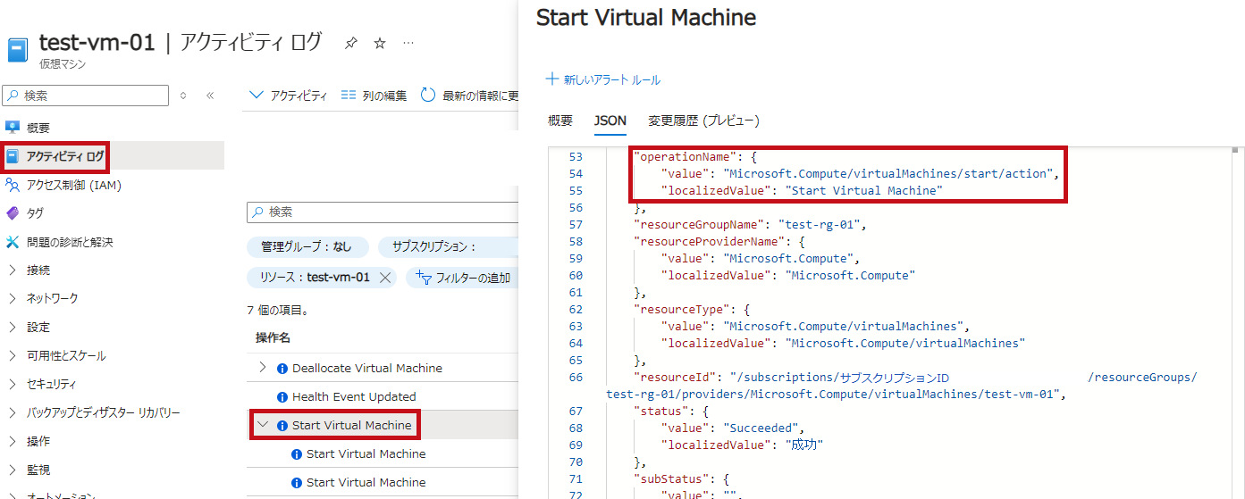Mark test-vm-01 as favorite with star
Image resolution: width=1245 pixels, height=499 pixels.
pyautogui.click(x=380, y=43)
